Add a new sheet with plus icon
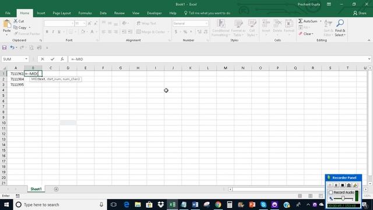 pyautogui.click(x=56, y=189)
